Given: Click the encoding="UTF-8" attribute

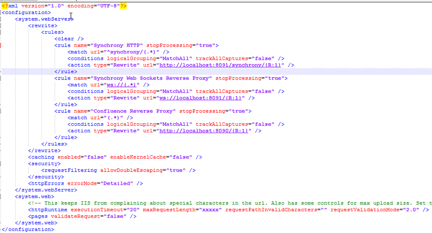Looking at the screenshot, I should point(94,6).
